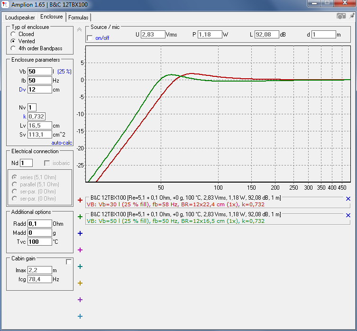Enable the Cabin gain checkbox

[69, 262]
